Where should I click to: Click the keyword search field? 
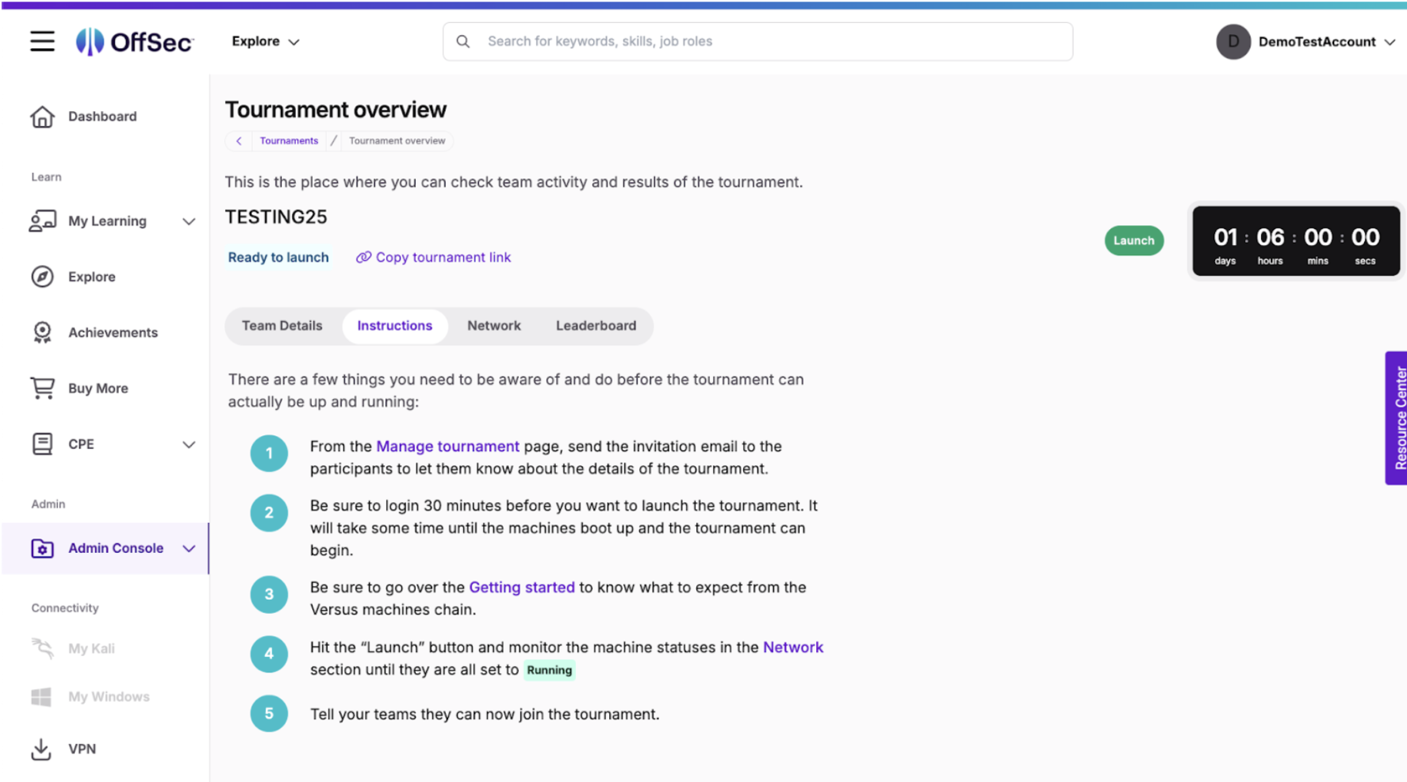point(757,41)
